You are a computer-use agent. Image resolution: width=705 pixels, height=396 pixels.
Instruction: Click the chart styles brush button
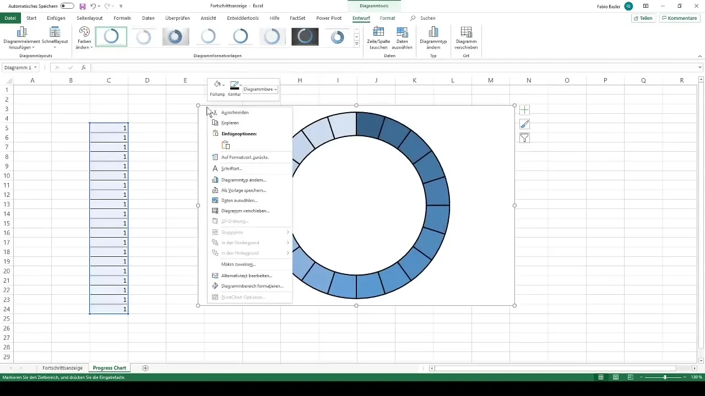(x=524, y=124)
